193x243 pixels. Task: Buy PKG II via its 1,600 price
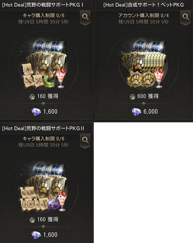[44, 235]
